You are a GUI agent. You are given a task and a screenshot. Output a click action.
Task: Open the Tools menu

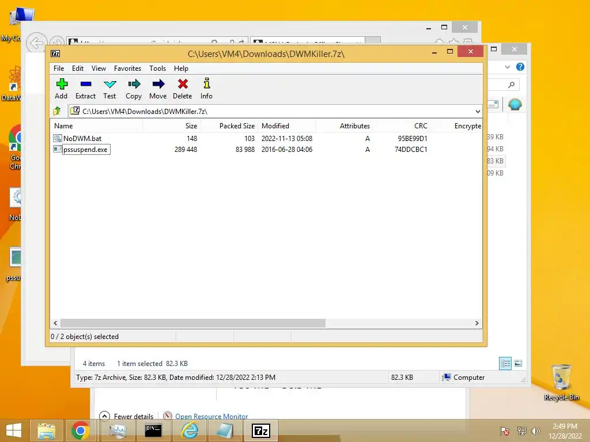[157, 68]
